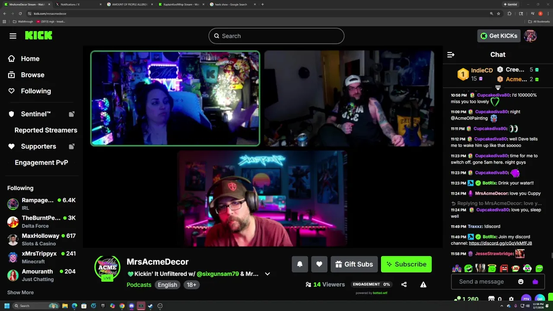Expand the chat leaderboard arrow
Viewport: 553px width, 311px height.
tap(498, 88)
